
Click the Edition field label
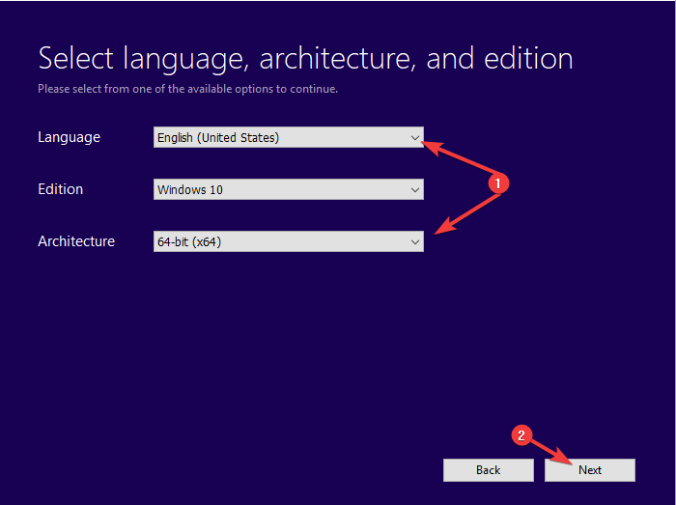point(60,189)
